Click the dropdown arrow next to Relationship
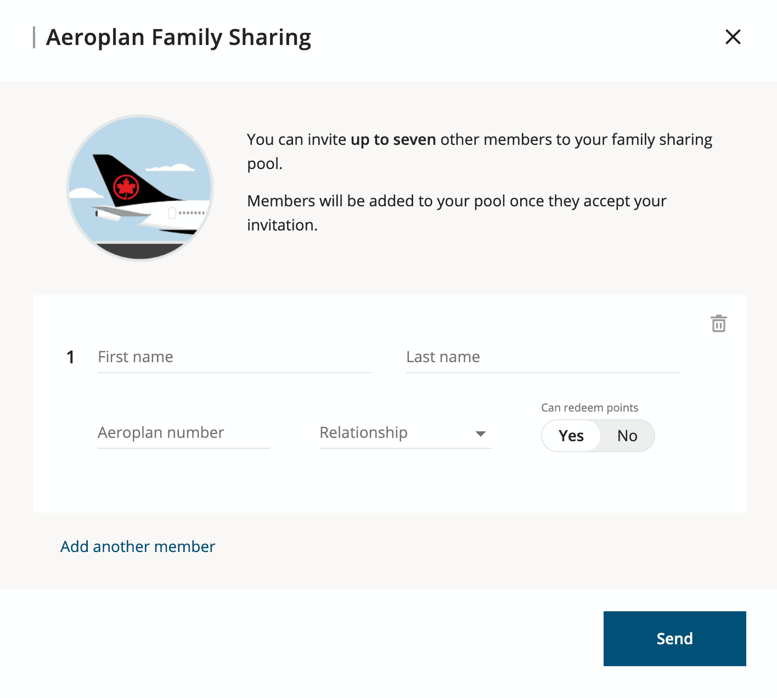This screenshot has width=777, height=698. click(480, 434)
